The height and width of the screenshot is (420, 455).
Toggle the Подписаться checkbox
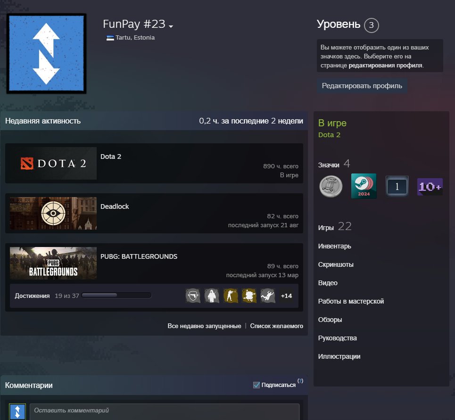256,385
